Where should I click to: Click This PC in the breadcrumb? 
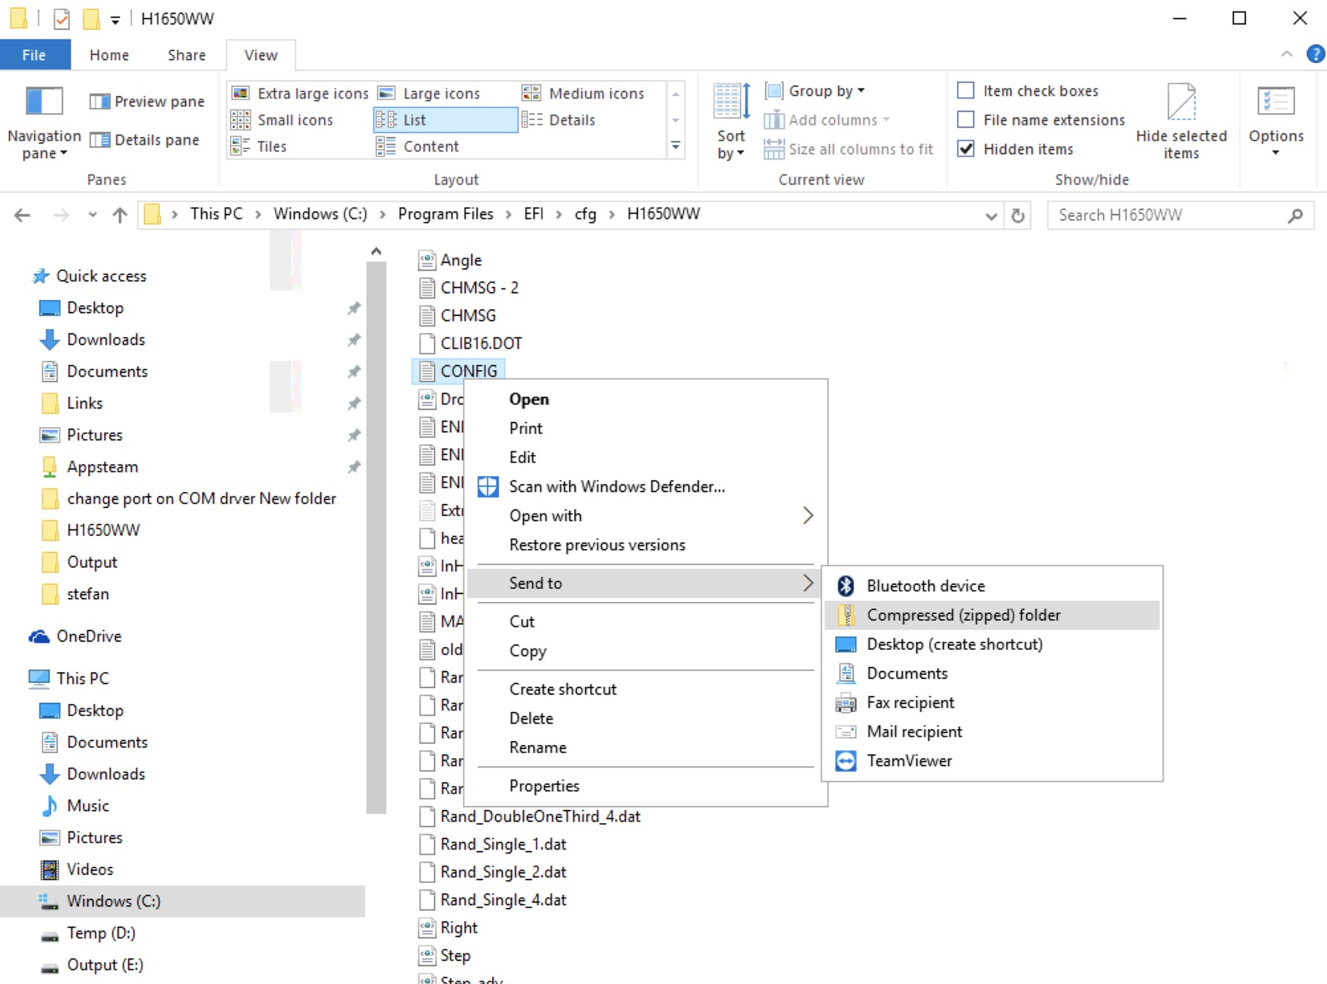[x=216, y=214]
